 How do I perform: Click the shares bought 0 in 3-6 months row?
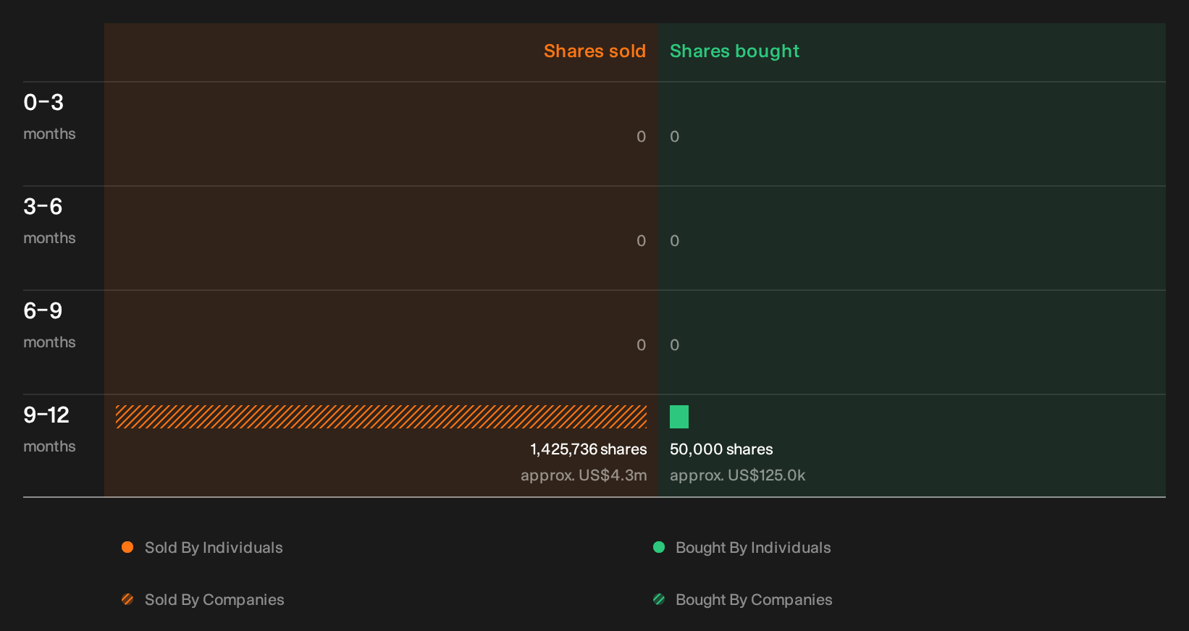point(674,241)
